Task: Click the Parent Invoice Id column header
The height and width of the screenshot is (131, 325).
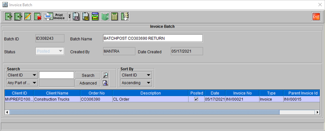Action: [x=302, y=93]
